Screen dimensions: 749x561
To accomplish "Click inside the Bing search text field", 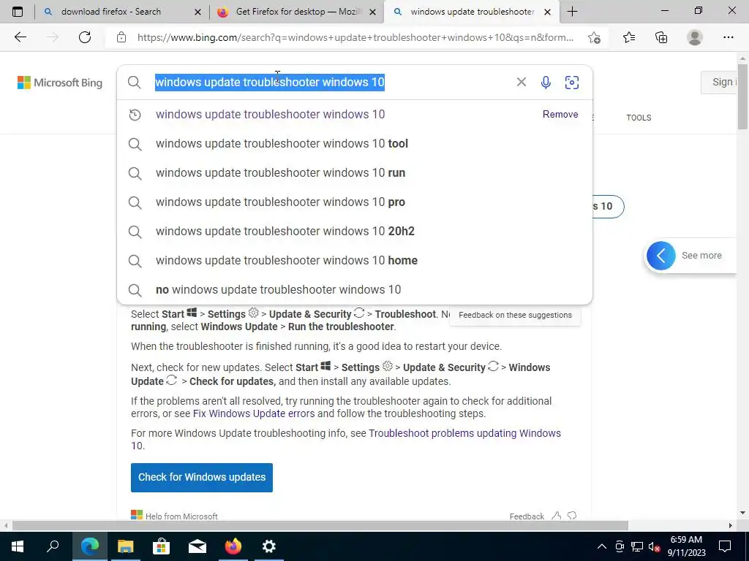I will [330, 82].
